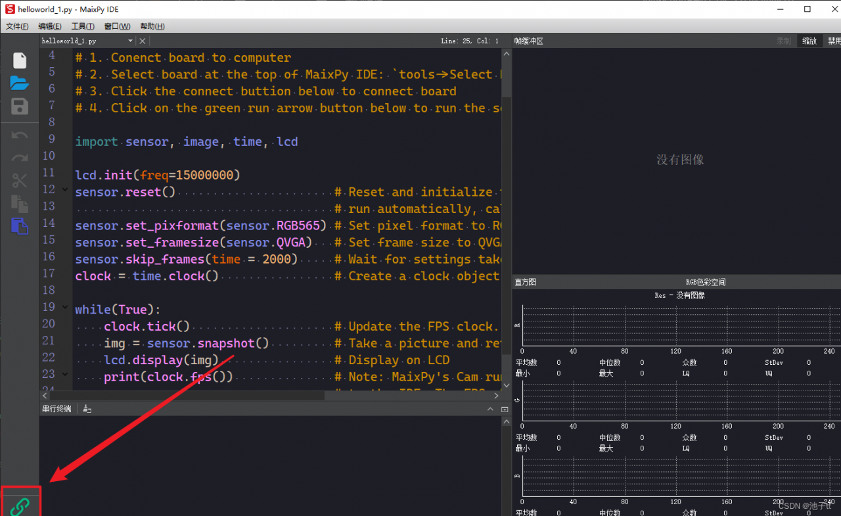Click the comment starting # 3. Click the connect button
The image size is (841, 516).
pyautogui.click(x=266, y=91)
